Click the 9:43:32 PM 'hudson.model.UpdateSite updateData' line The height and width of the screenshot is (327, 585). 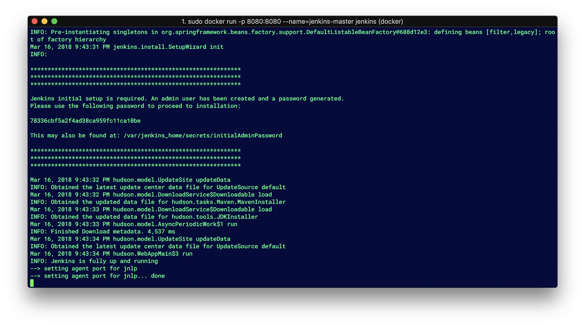tap(130, 180)
